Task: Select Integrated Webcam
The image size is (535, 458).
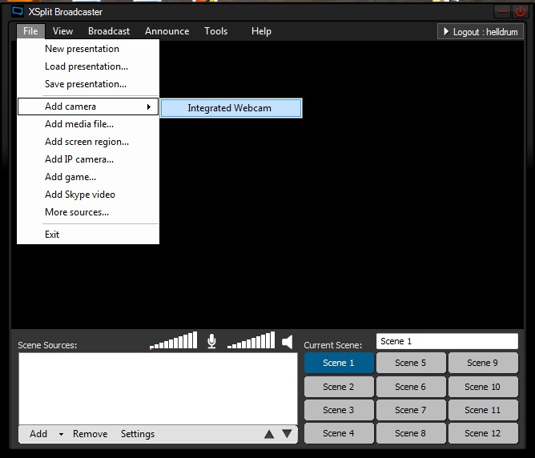Action: click(x=231, y=108)
